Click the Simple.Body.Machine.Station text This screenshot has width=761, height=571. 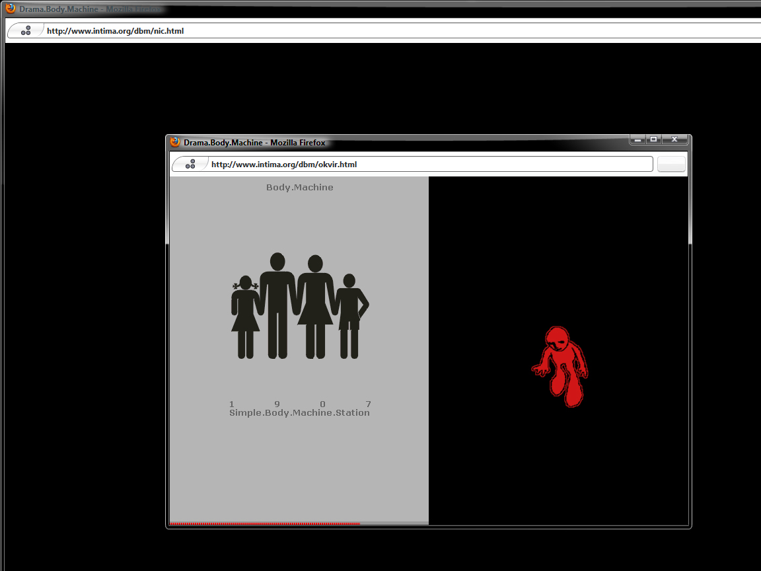click(299, 413)
